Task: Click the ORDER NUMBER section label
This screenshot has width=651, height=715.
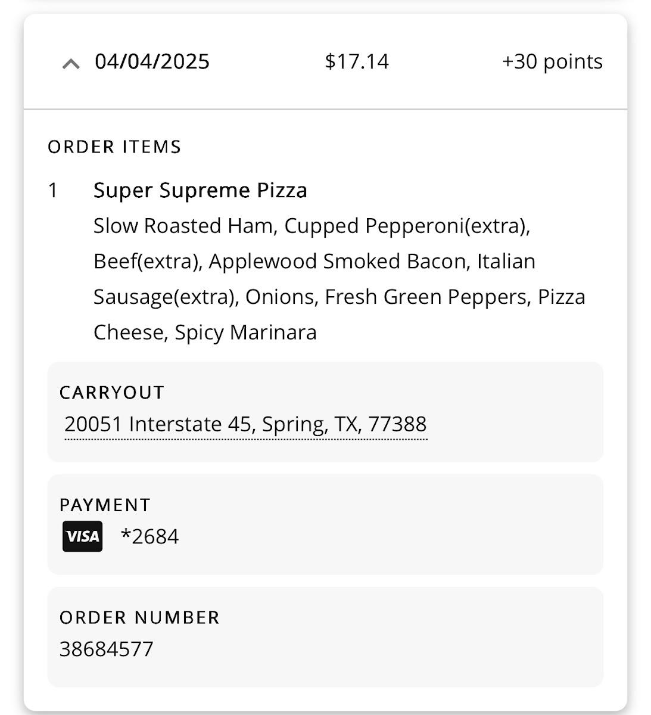Action: pos(139,618)
